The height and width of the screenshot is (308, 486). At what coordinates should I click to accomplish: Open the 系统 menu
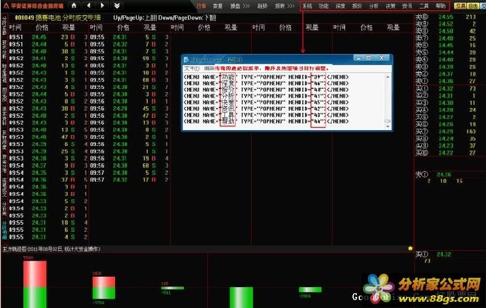click(x=307, y=6)
